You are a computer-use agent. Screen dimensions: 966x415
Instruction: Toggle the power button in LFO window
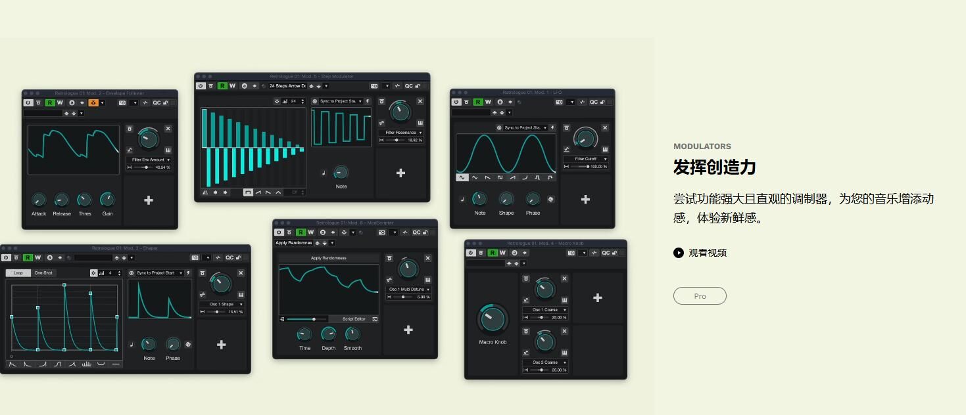coord(456,102)
